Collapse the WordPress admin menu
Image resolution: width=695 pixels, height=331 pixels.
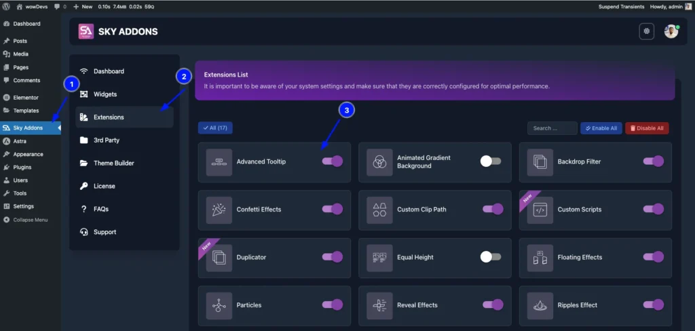(30, 220)
